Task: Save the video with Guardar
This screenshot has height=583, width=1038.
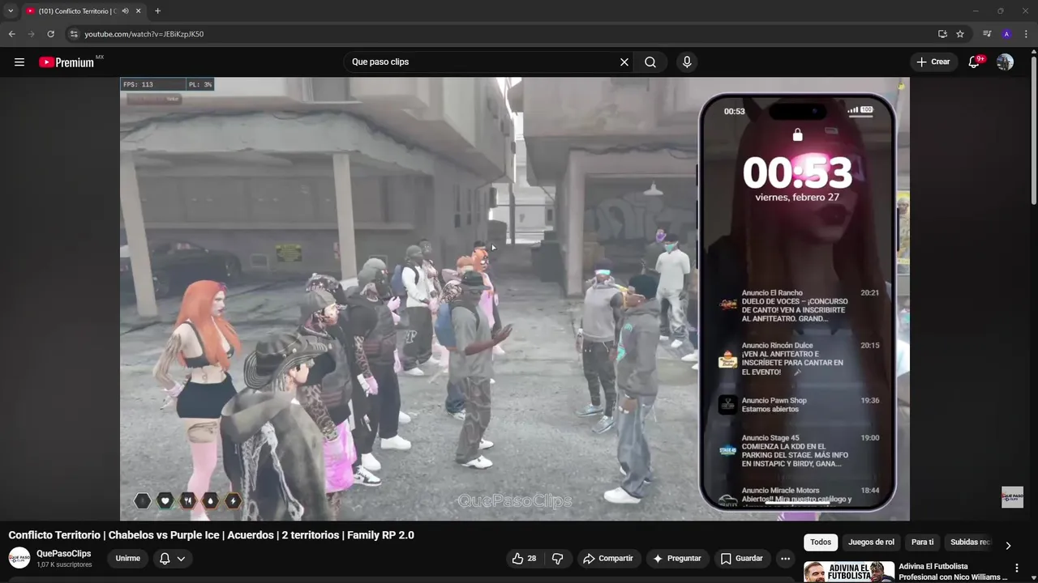Action: (741, 558)
